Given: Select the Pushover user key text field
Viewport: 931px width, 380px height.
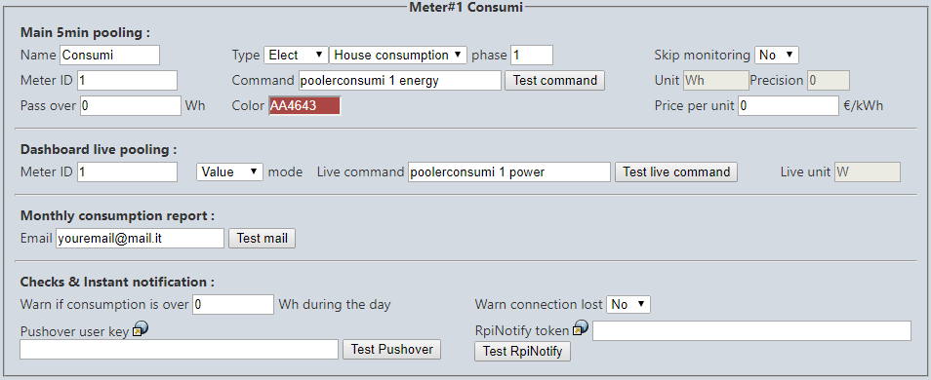Looking at the screenshot, I should [x=180, y=349].
